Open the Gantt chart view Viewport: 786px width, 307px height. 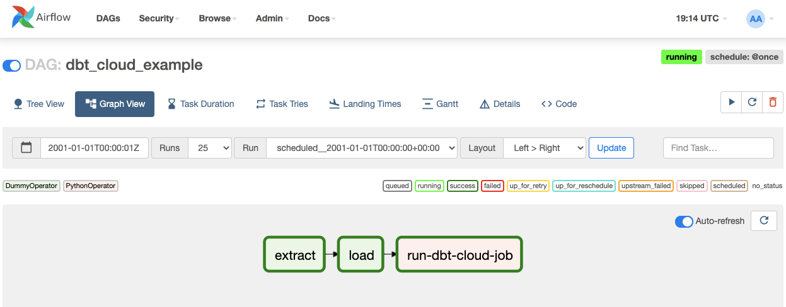(440, 104)
